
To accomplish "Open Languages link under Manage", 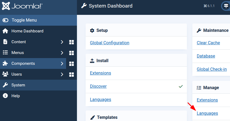I will click(207, 113).
